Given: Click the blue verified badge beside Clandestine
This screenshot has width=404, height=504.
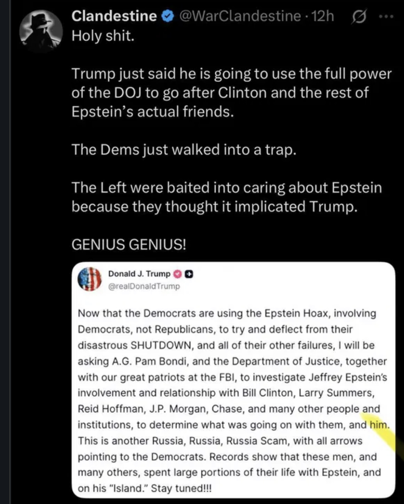Looking at the screenshot, I should tap(167, 16).
